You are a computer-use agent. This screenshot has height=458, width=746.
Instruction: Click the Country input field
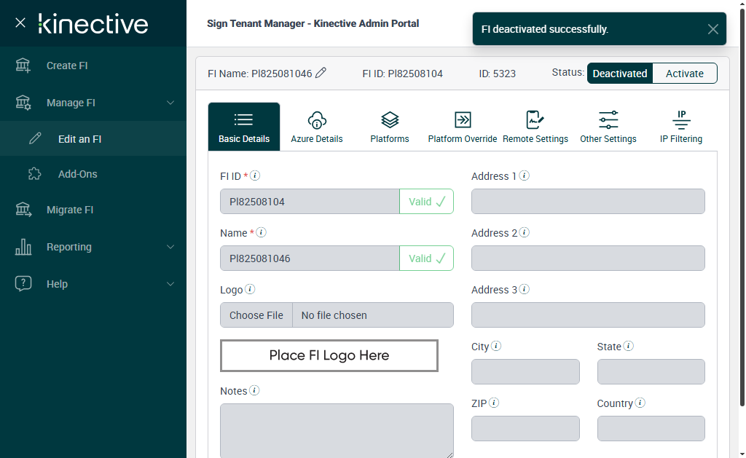[651, 429]
